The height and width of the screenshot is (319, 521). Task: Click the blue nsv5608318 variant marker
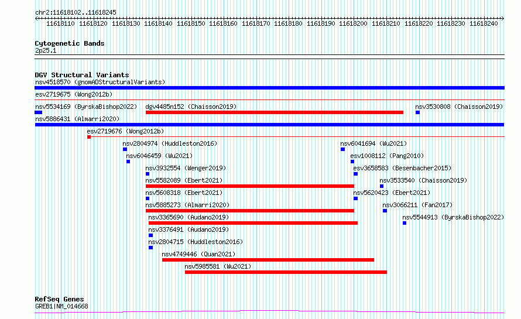148,198
